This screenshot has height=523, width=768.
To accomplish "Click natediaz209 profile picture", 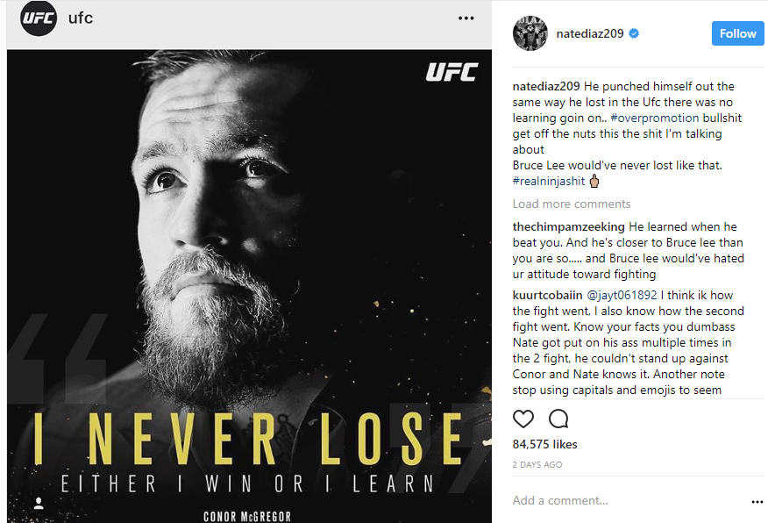I will point(530,33).
